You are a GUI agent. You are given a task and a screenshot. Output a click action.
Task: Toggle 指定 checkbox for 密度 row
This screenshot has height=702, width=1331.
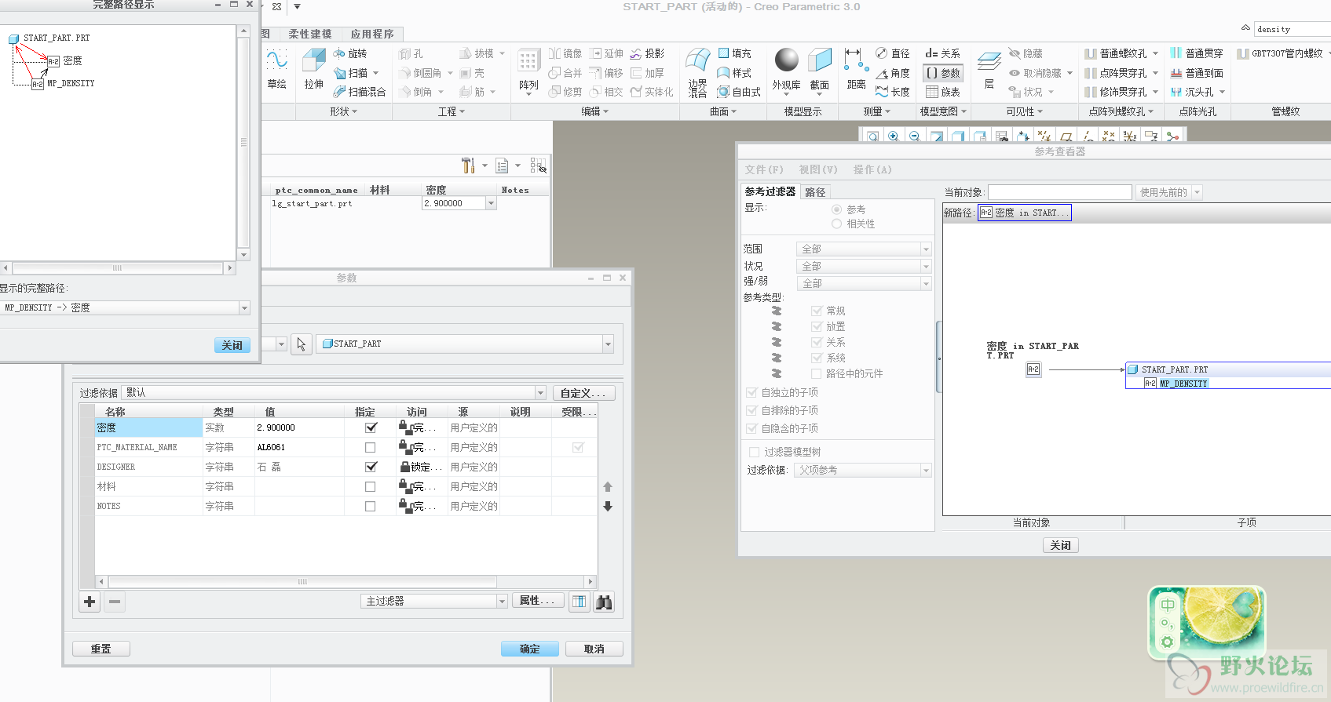click(x=371, y=428)
